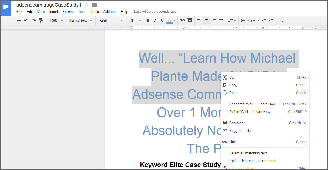This screenshot has width=328, height=170.
Task: Click the 'Over 1 Mon' heading line
Action: tap(189, 112)
